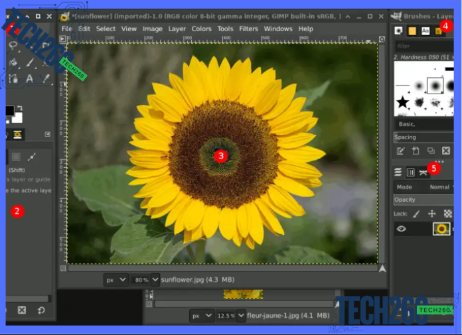Select the Color Picker eyedropper tool
The height and width of the screenshot is (335, 462).
(46, 78)
